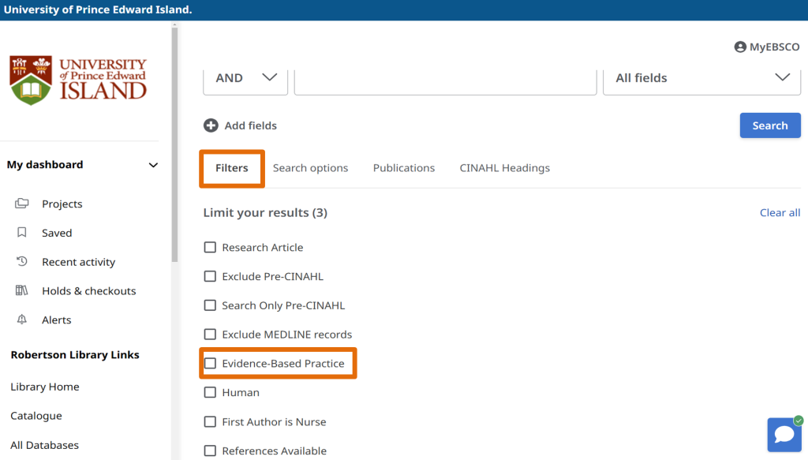The image size is (808, 460).
Task: Click the Add fields plus icon
Action: pyautogui.click(x=211, y=125)
